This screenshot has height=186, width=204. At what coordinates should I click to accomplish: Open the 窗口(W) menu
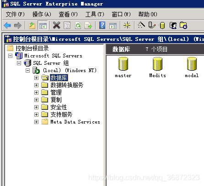pos(121,14)
